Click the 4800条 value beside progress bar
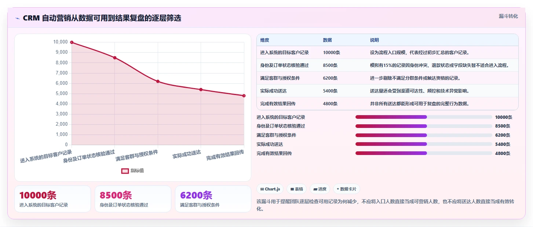The width and height of the screenshot is (533, 227). (x=503, y=154)
